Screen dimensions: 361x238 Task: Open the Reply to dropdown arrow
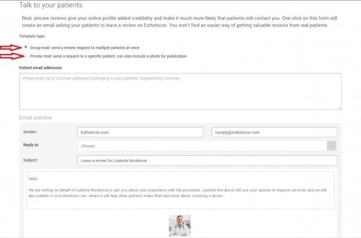[332, 146]
